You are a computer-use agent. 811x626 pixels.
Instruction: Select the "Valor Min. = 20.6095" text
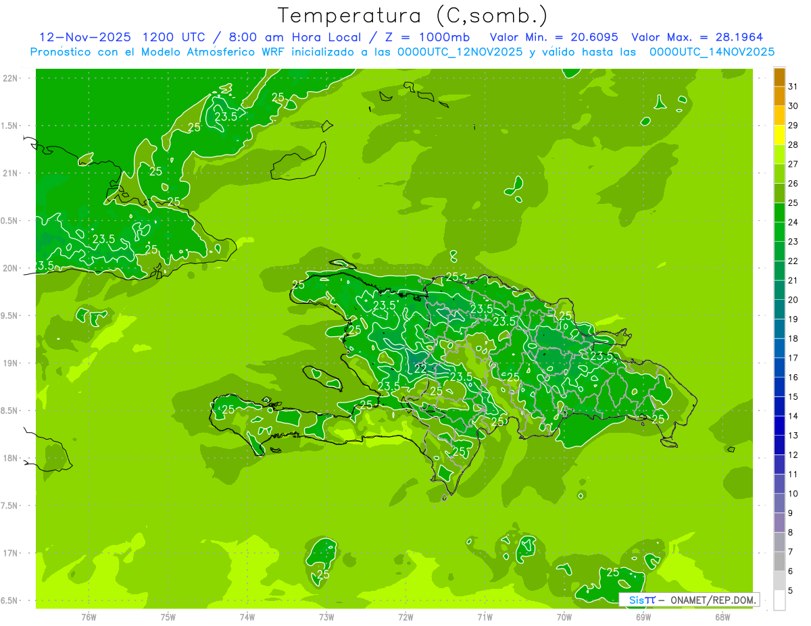tap(556, 37)
